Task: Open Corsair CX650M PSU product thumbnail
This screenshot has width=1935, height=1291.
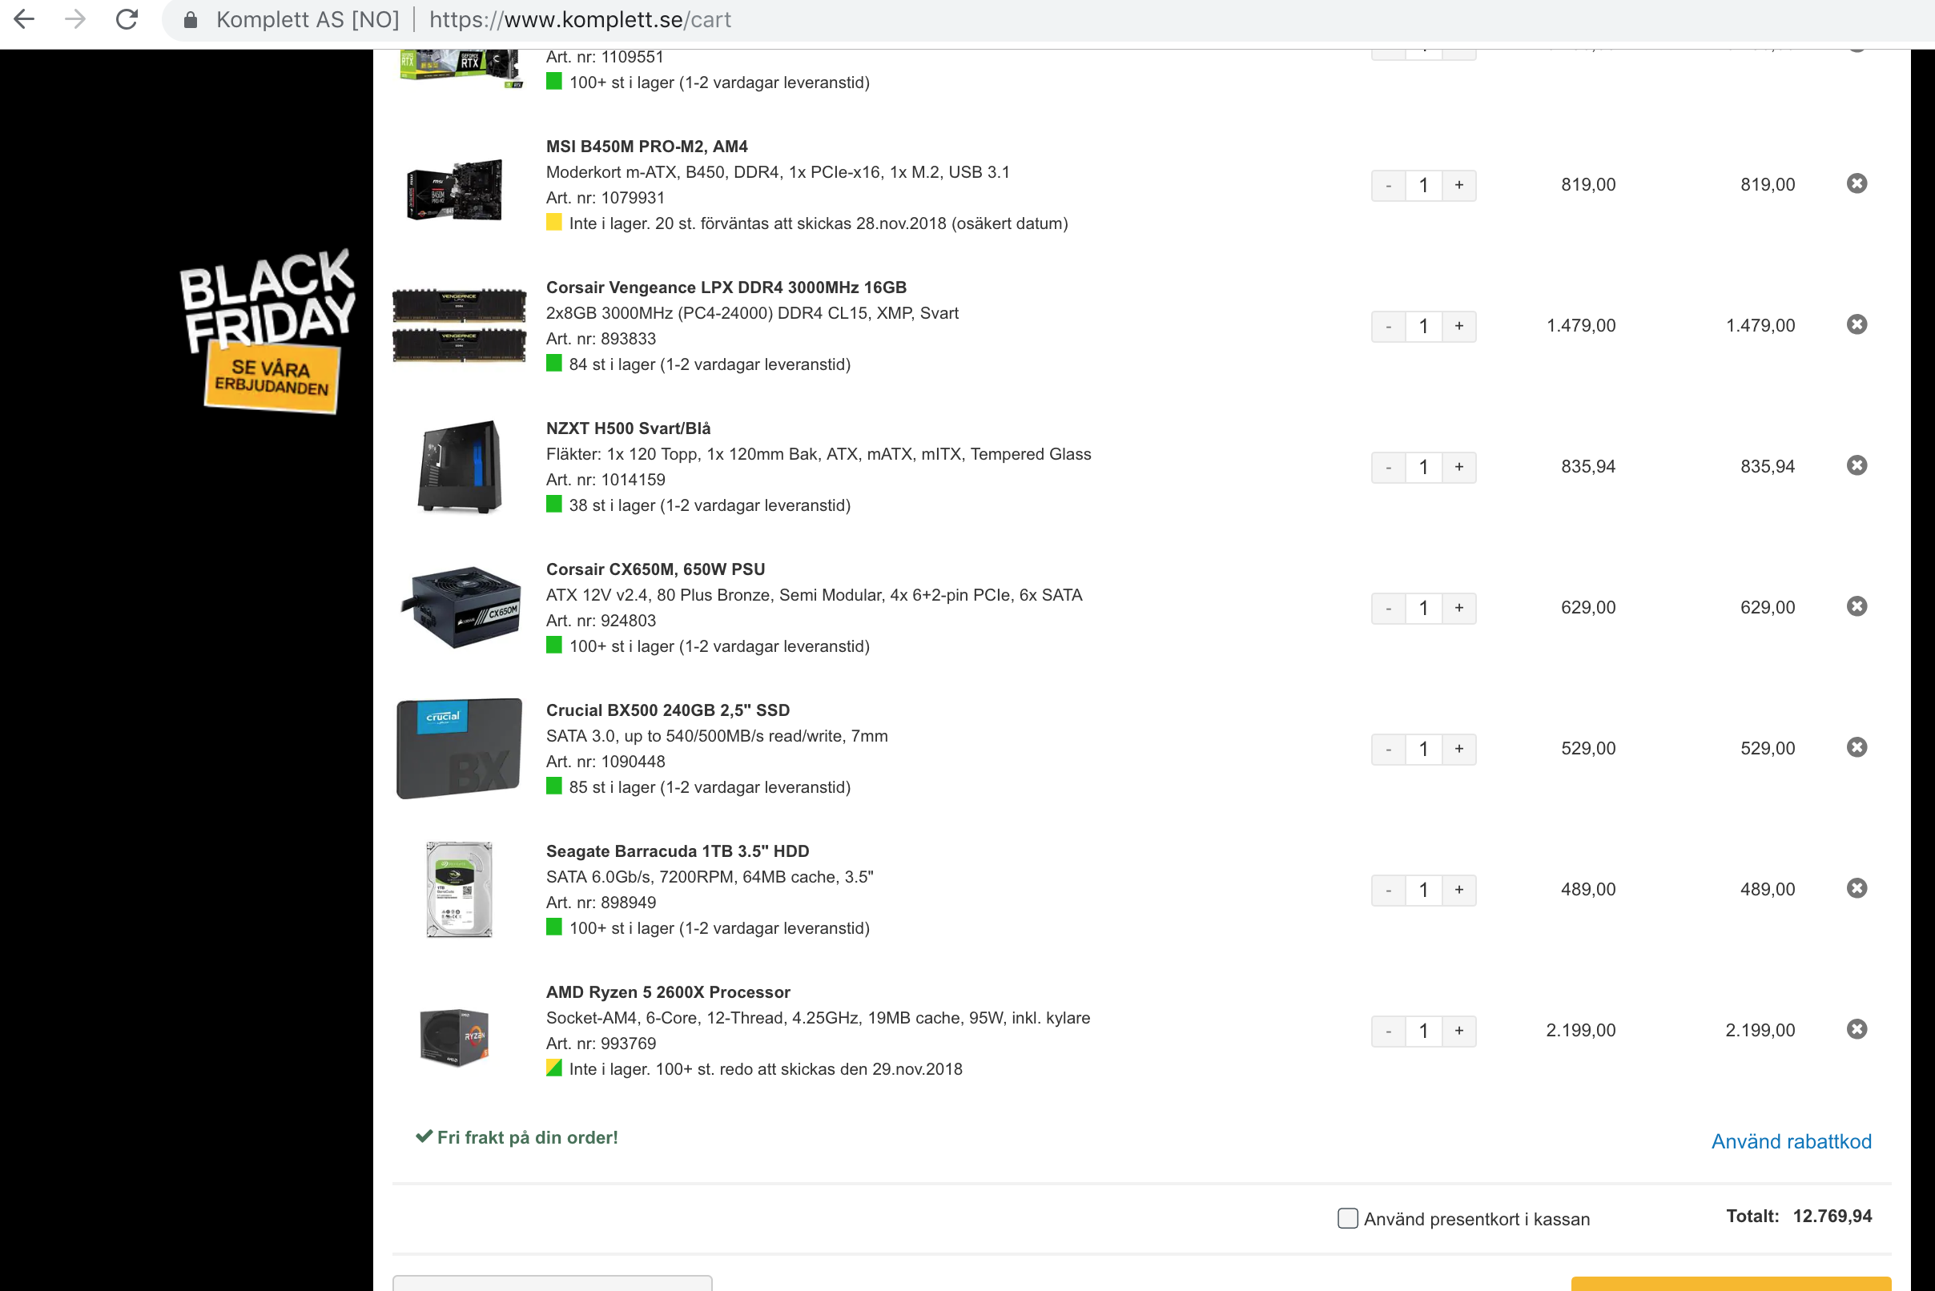Action: pyautogui.click(x=460, y=608)
